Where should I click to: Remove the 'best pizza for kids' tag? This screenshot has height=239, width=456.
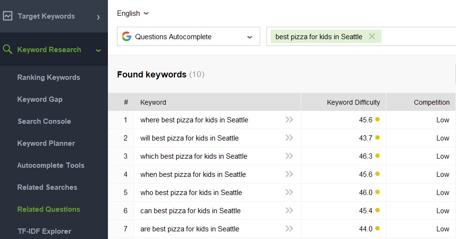372,36
